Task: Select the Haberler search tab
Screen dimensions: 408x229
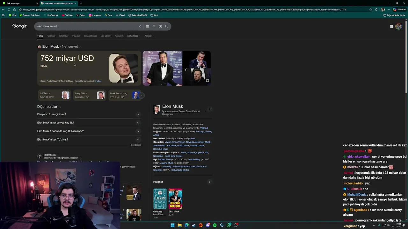Action: (x=51, y=36)
